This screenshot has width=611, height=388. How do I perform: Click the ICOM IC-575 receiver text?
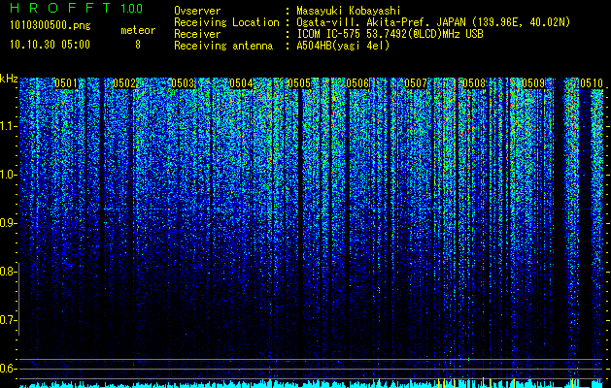[x=390, y=34]
